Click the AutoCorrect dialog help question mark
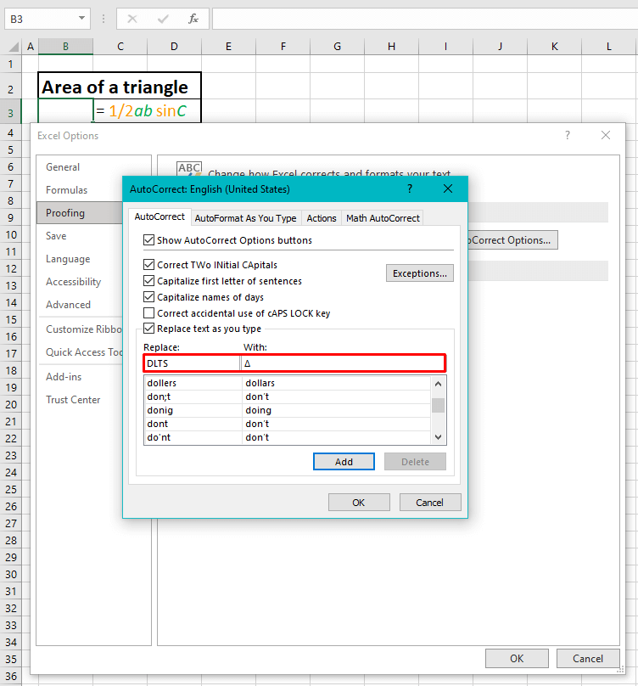 click(410, 188)
